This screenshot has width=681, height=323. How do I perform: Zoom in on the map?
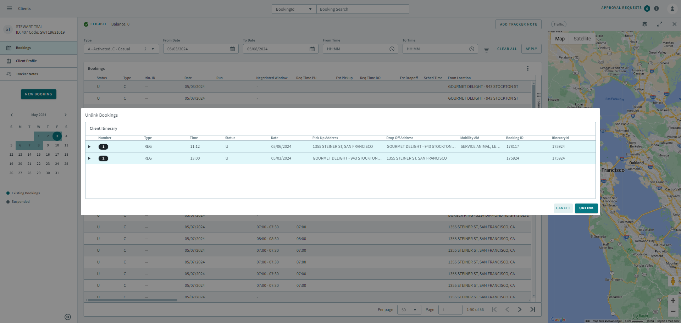tap(673, 301)
